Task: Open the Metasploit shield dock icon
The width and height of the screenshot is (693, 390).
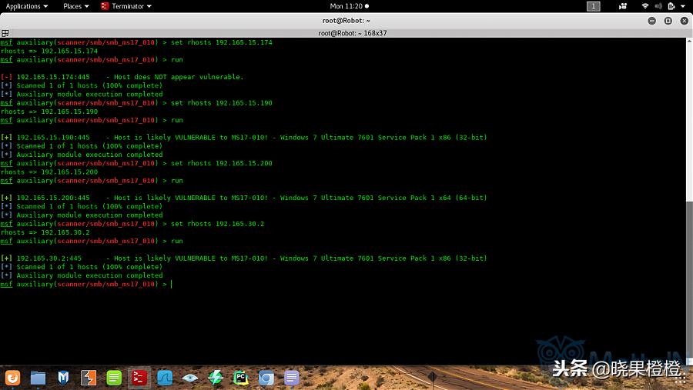Action: [63, 378]
